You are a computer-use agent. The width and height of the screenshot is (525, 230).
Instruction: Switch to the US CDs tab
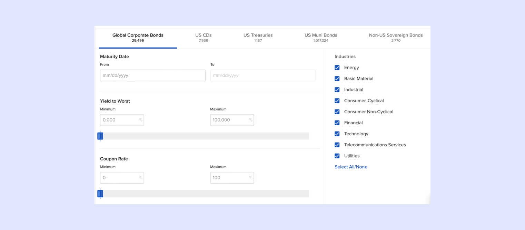203,38
